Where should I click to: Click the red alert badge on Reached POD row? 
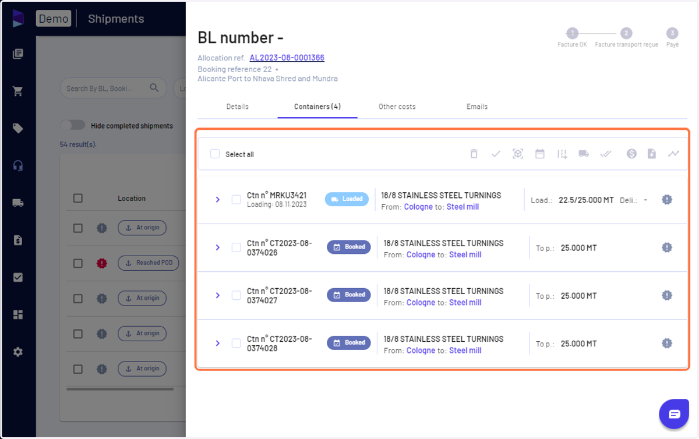click(x=102, y=263)
